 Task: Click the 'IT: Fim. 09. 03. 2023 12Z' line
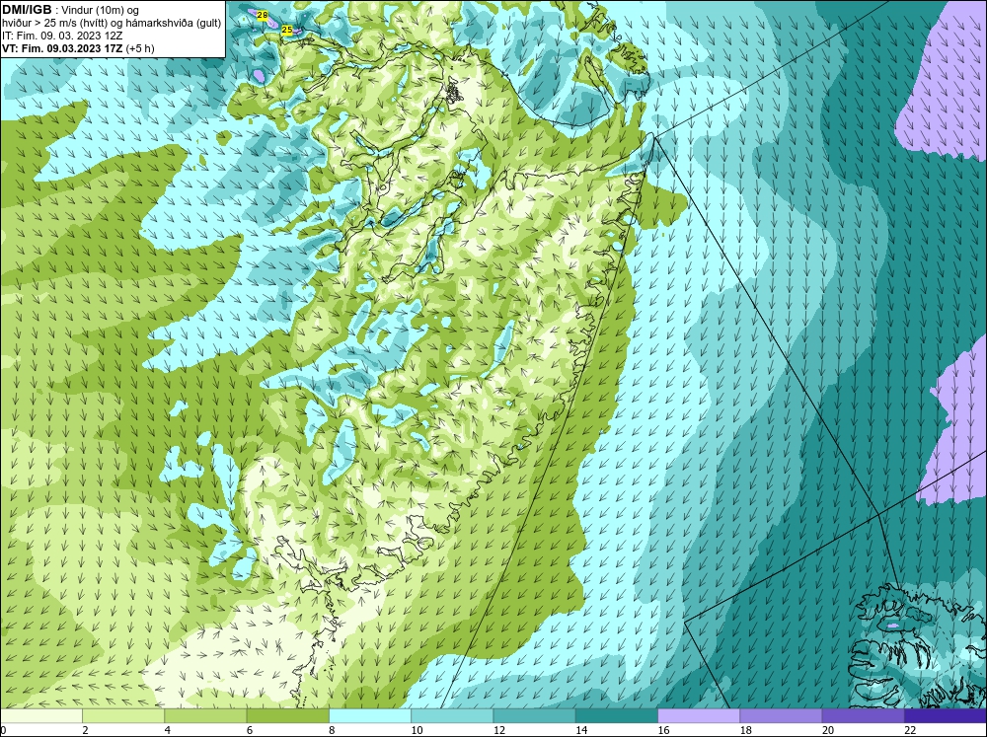61,36
